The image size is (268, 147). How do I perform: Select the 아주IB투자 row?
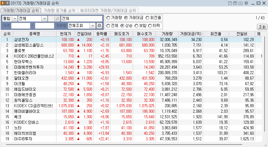point(131,139)
